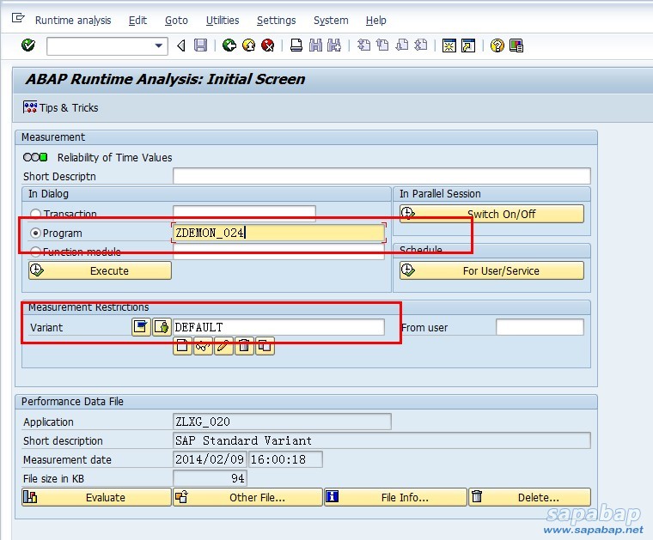Screen dimensions: 653x540
Task: Click the Generate Shortcut icon
Action: (468, 46)
